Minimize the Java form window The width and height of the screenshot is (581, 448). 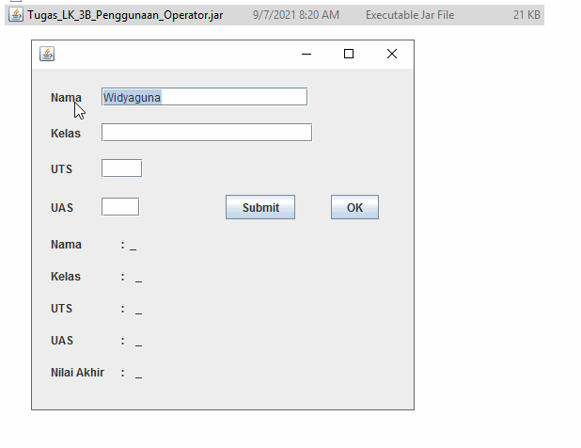(306, 55)
